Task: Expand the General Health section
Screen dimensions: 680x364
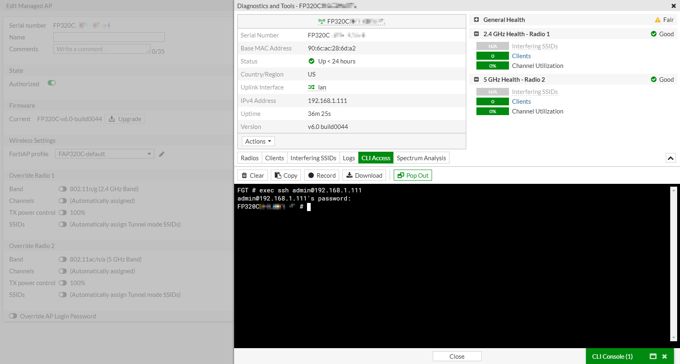Action: coord(476,20)
